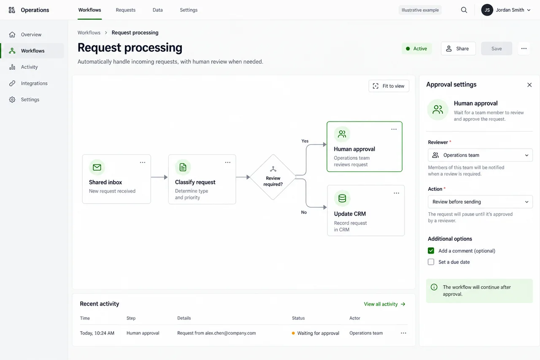This screenshot has width=540, height=360.
Task: Open Update CRM node options menu
Action: coord(397,193)
